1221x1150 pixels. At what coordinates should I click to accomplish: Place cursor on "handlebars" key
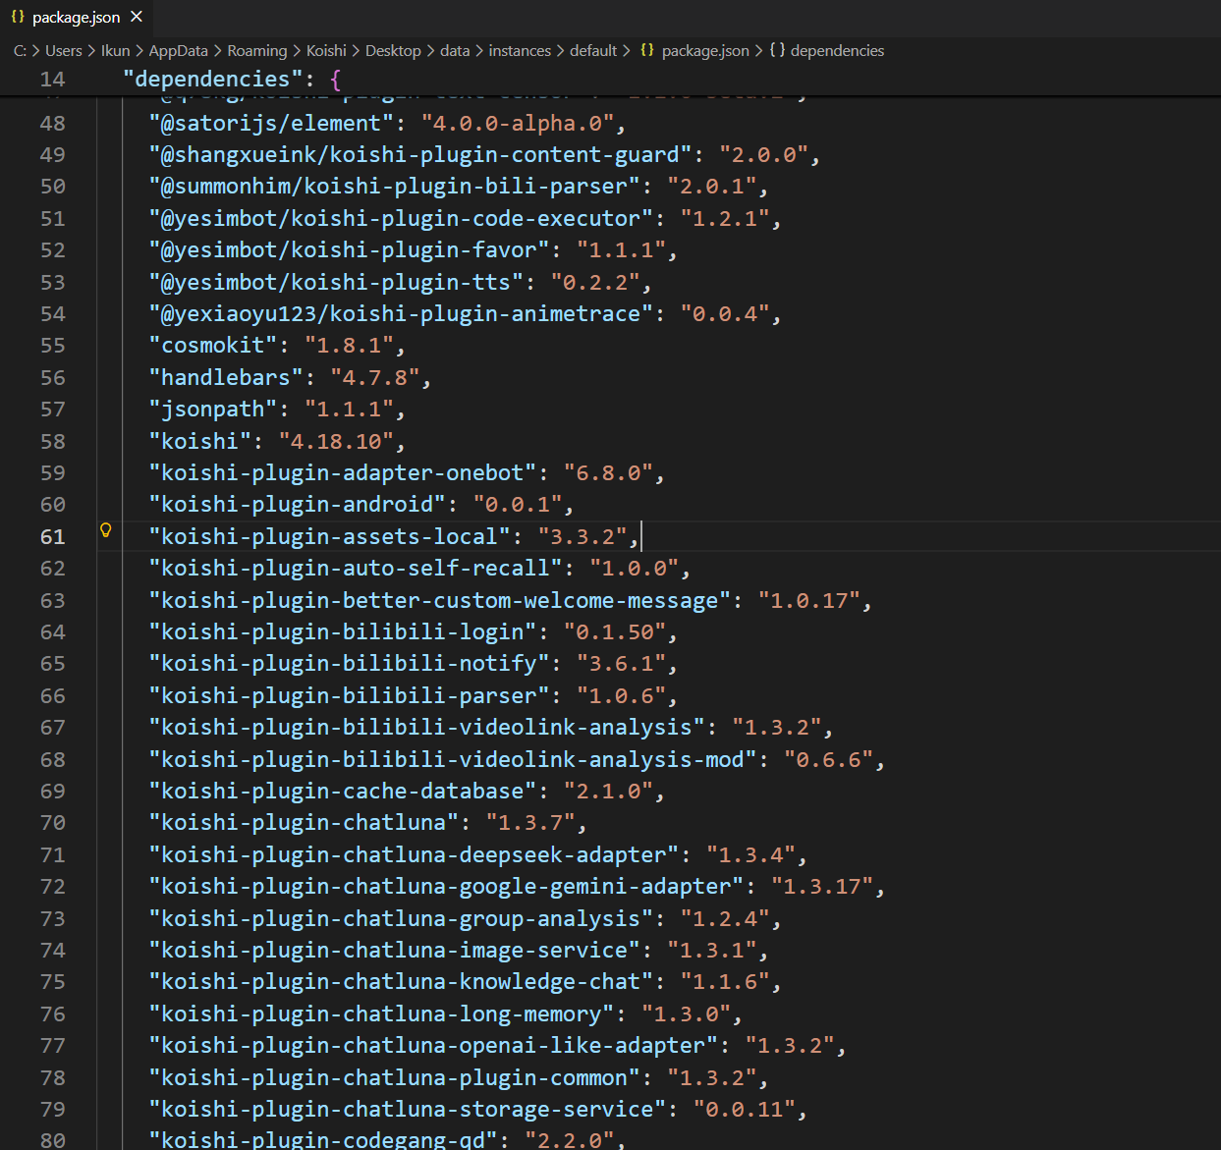(225, 377)
